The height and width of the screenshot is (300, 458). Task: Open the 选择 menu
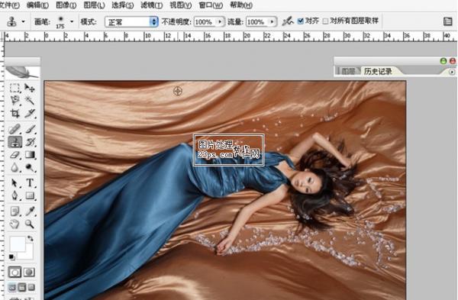(x=123, y=5)
